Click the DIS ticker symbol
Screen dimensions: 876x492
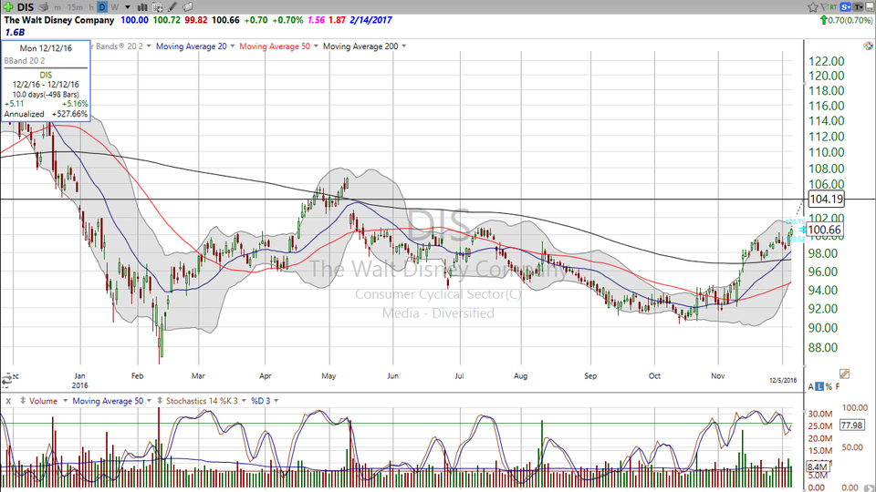pyautogui.click(x=26, y=7)
